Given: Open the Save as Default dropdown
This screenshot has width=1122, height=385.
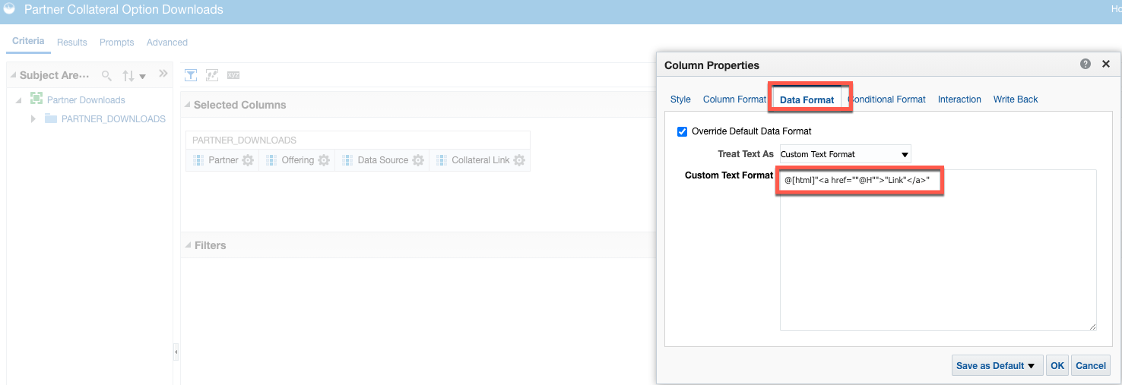Looking at the screenshot, I should [996, 365].
